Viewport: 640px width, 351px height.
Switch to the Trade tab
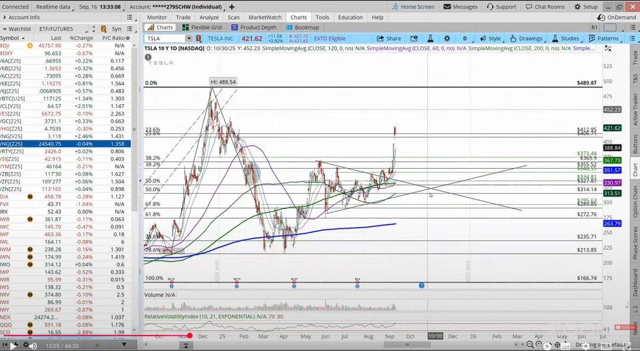coord(183,17)
